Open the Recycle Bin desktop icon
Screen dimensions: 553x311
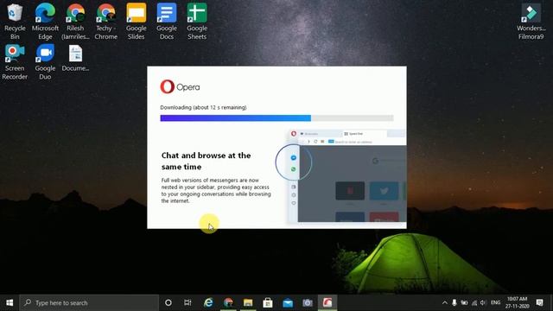[15, 21]
